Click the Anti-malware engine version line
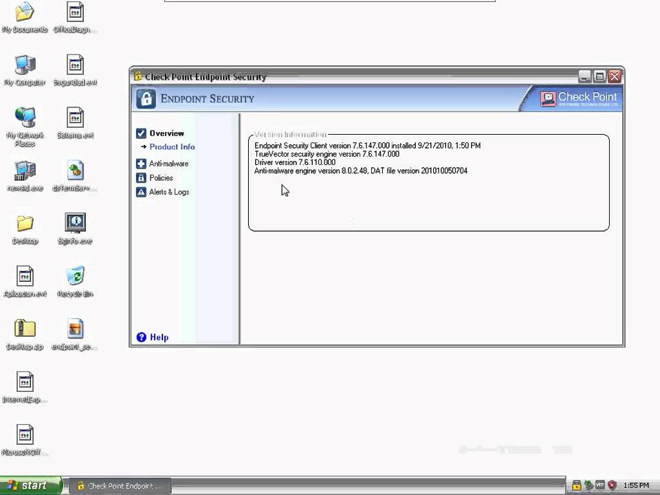Viewport: 660px width, 495px height. click(x=361, y=171)
